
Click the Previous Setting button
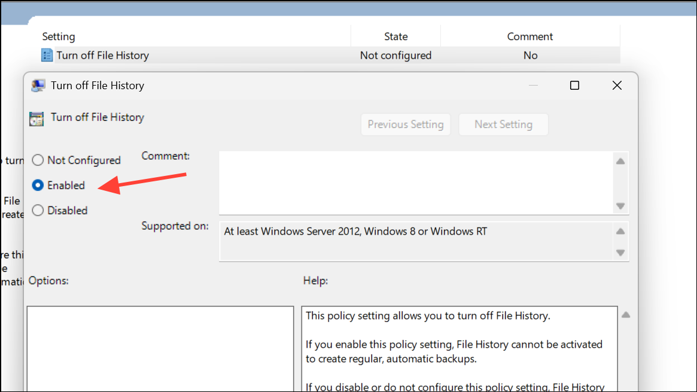point(405,124)
